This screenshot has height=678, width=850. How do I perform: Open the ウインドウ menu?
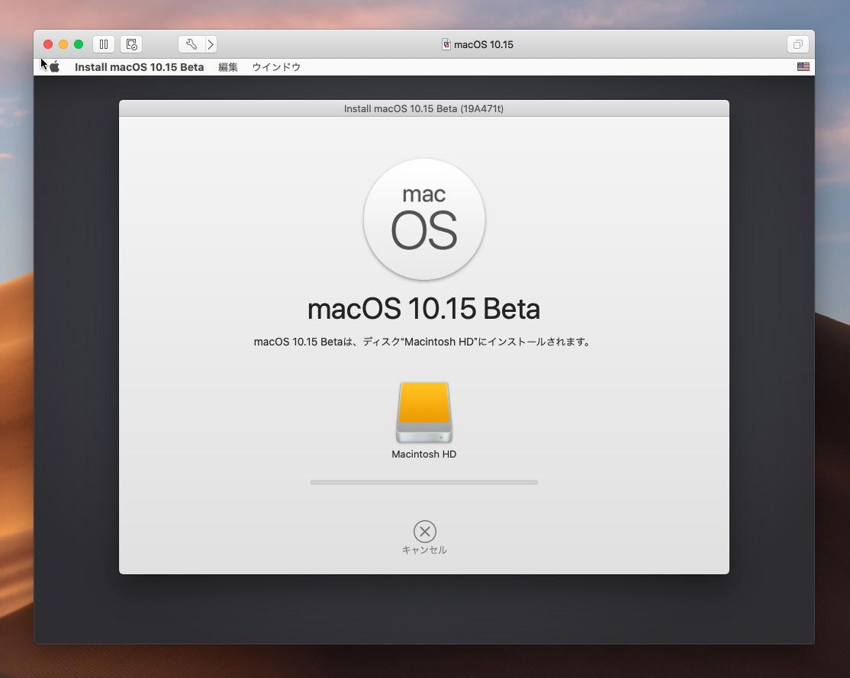coord(276,67)
